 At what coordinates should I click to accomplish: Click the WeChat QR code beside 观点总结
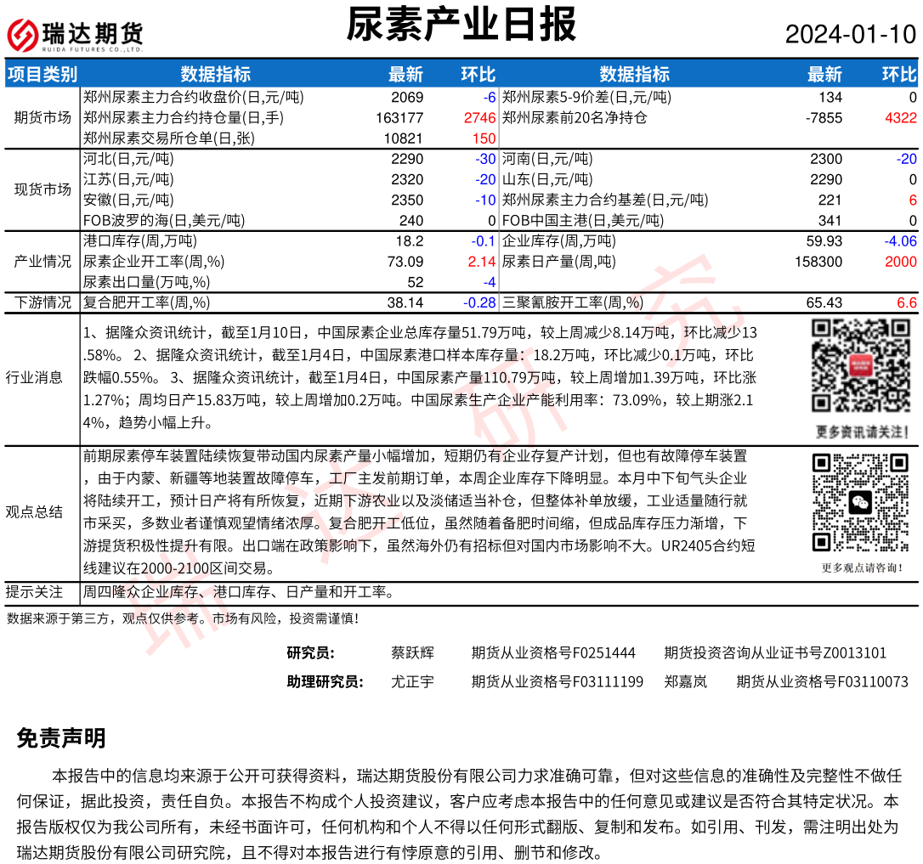pyautogui.click(x=861, y=503)
